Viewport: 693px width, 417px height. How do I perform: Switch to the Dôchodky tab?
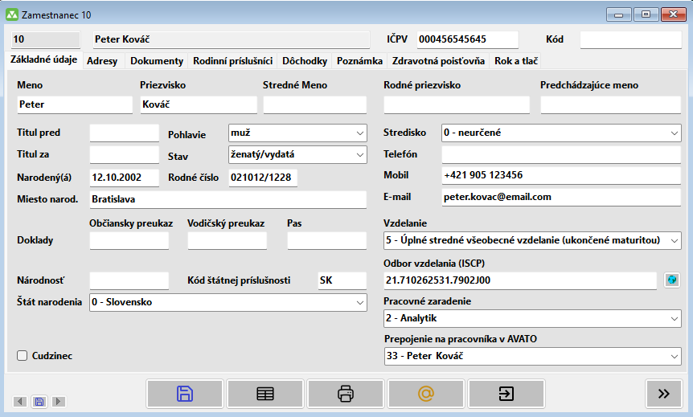click(x=305, y=61)
